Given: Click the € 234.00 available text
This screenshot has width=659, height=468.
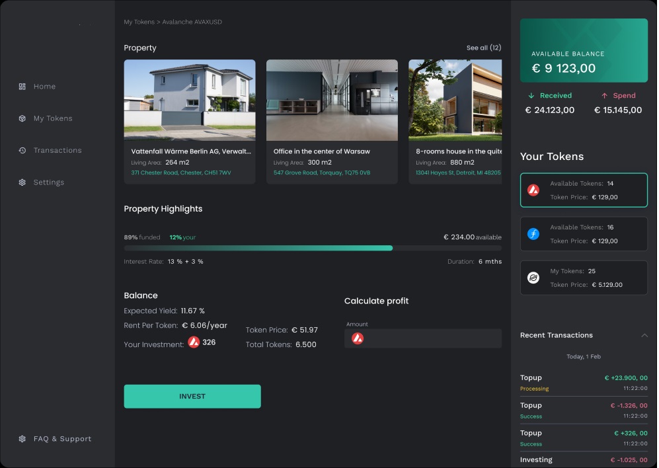Looking at the screenshot, I should pyautogui.click(x=473, y=237).
